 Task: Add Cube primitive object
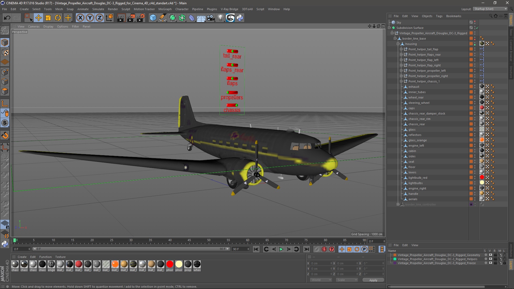pos(153,18)
